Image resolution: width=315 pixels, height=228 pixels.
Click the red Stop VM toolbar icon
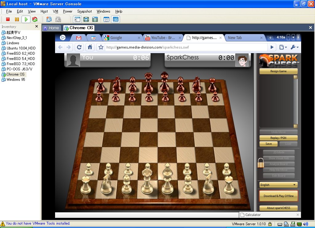tap(8, 19)
